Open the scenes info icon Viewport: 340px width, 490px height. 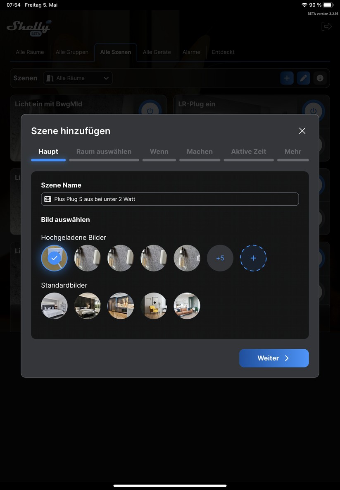point(320,78)
